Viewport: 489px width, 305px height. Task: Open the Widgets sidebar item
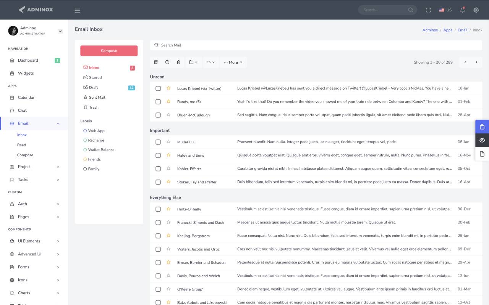pos(34,73)
